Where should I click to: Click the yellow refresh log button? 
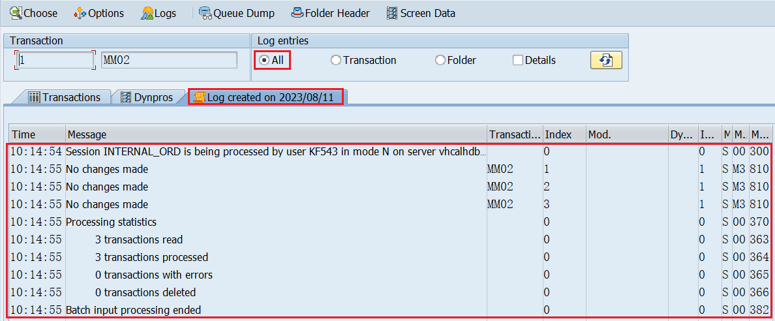pyautogui.click(x=606, y=60)
